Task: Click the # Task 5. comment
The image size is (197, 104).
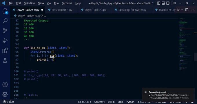Action: coord(31,95)
